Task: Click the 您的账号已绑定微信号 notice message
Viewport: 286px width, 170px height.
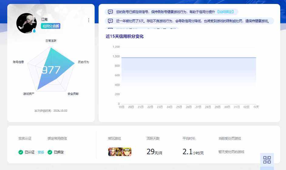Action: [x=165, y=12]
